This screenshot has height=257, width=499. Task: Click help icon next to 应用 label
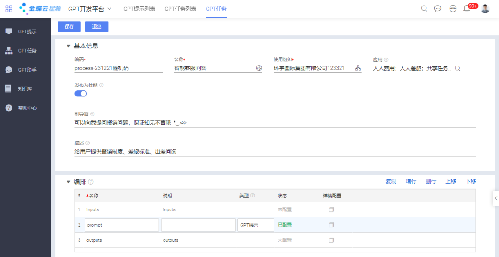point(386,60)
